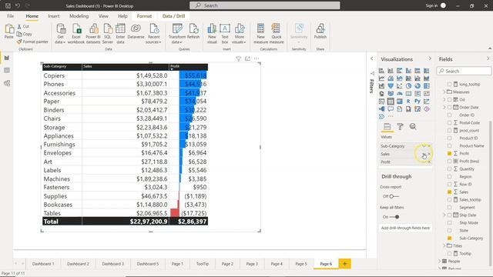Viewport: 493px width, 277px height.
Task: Expand the Order Date field hierarchy
Action: pyautogui.click(x=444, y=107)
